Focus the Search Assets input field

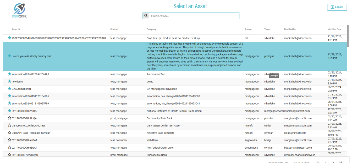tap(194, 16)
